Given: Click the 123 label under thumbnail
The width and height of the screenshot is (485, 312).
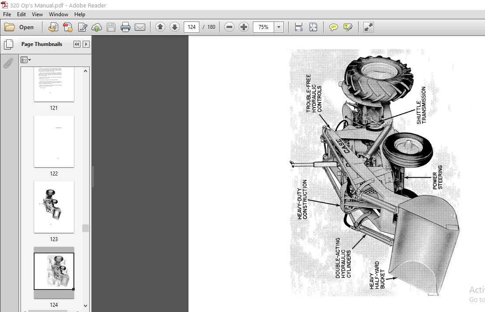Looking at the screenshot, I should click(x=54, y=239).
